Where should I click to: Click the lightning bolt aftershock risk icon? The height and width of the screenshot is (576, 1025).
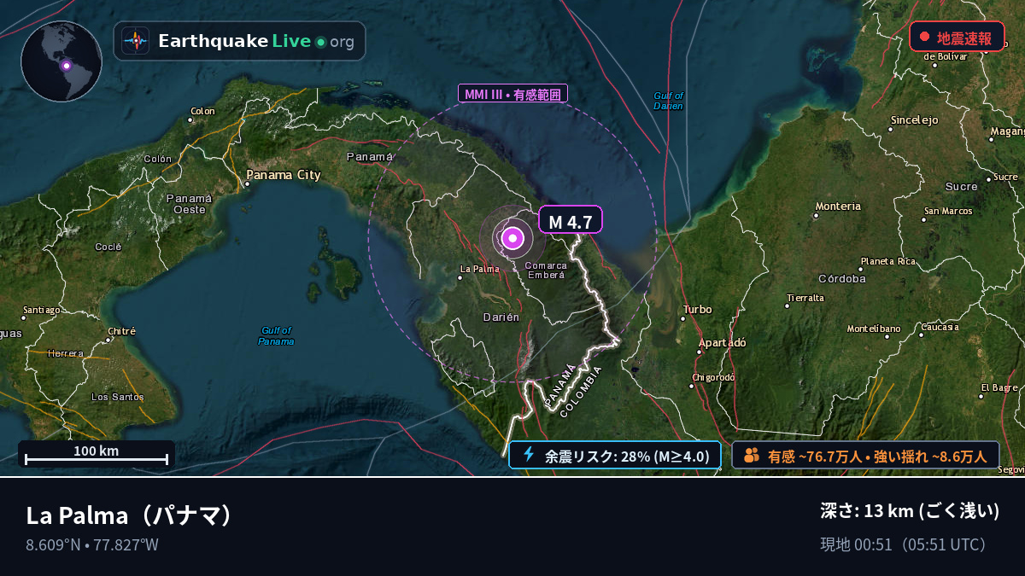coord(528,455)
